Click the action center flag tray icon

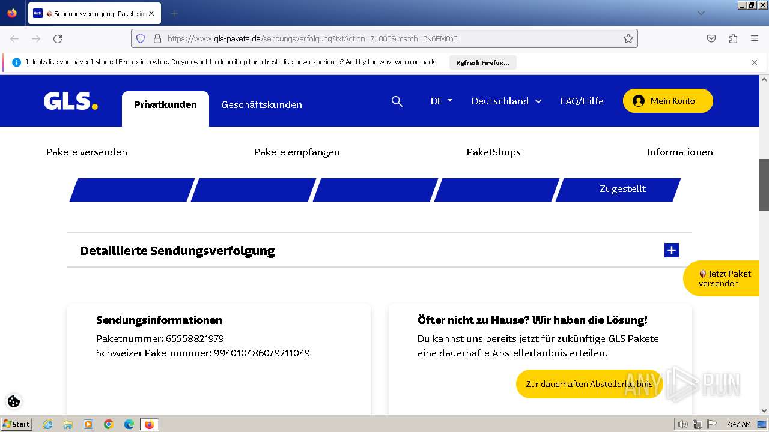click(712, 424)
